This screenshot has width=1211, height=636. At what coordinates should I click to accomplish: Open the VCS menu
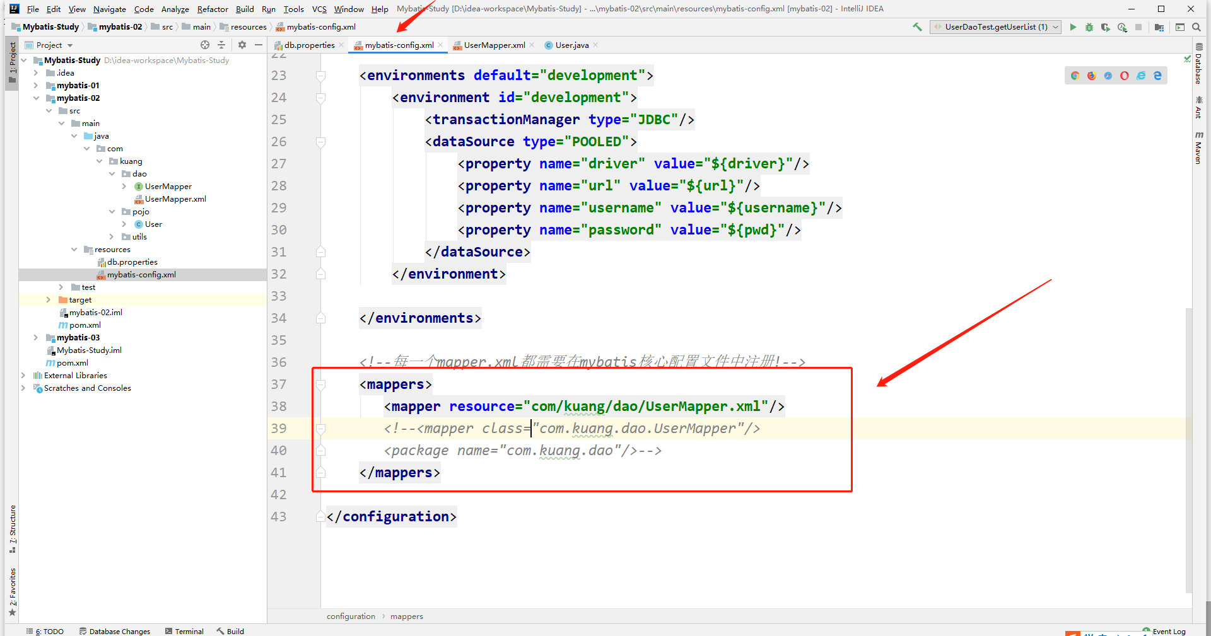pos(319,9)
